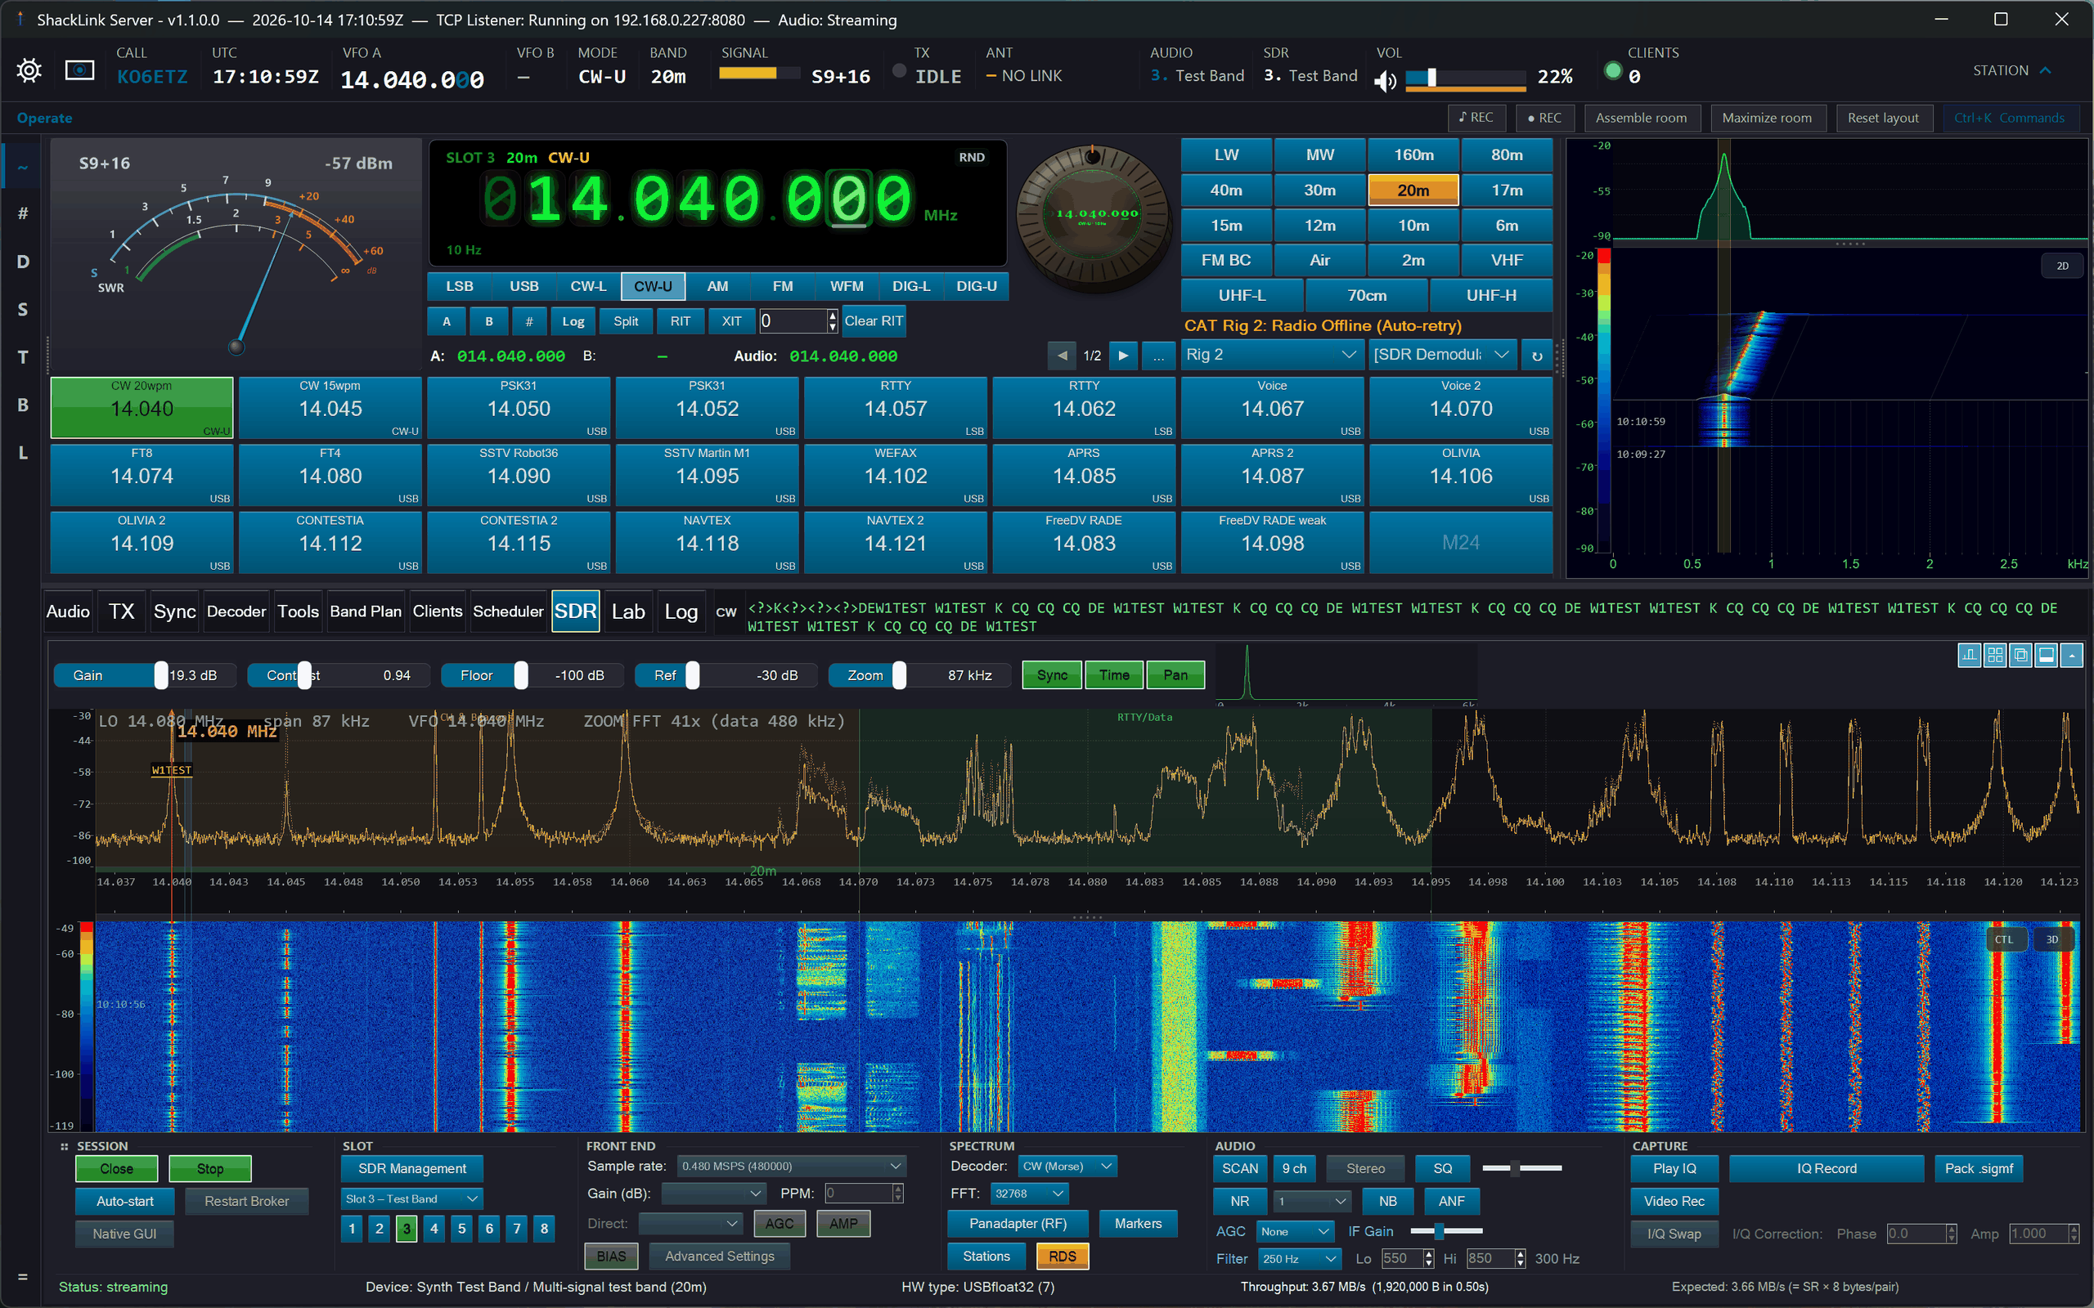Click the music-note REC button
The width and height of the screenshot is (2094, 1308).
tap(1476, 118)
